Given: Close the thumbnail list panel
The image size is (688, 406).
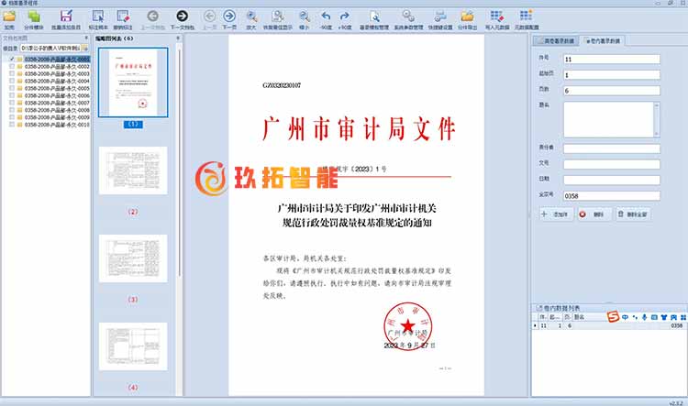Looking at the screenshot, I should pyautogui.click(x=178, y=38).
